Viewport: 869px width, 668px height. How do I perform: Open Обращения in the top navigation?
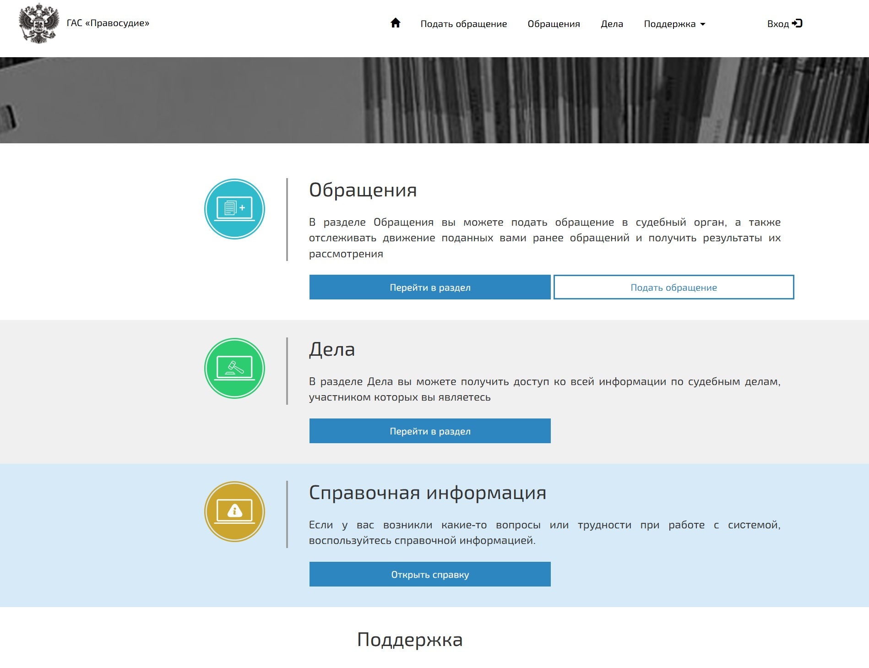[x=554, y=24]
